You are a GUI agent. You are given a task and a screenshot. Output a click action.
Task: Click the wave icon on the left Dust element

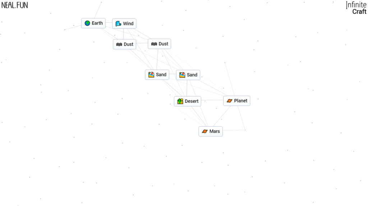(119, 44)
